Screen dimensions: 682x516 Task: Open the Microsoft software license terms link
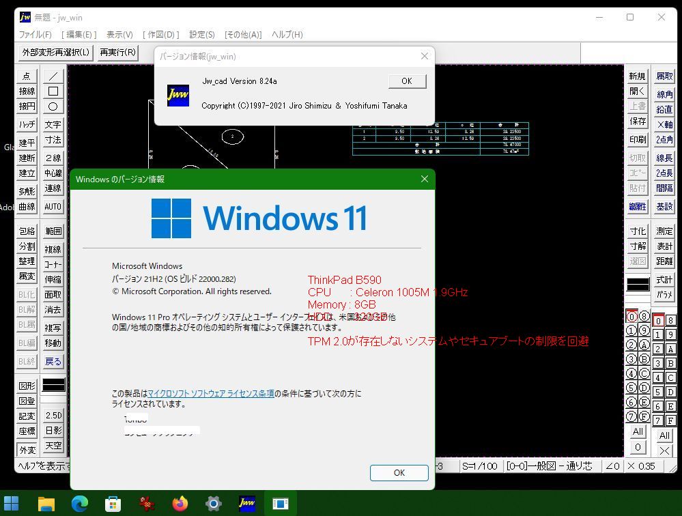click(211, 393)
